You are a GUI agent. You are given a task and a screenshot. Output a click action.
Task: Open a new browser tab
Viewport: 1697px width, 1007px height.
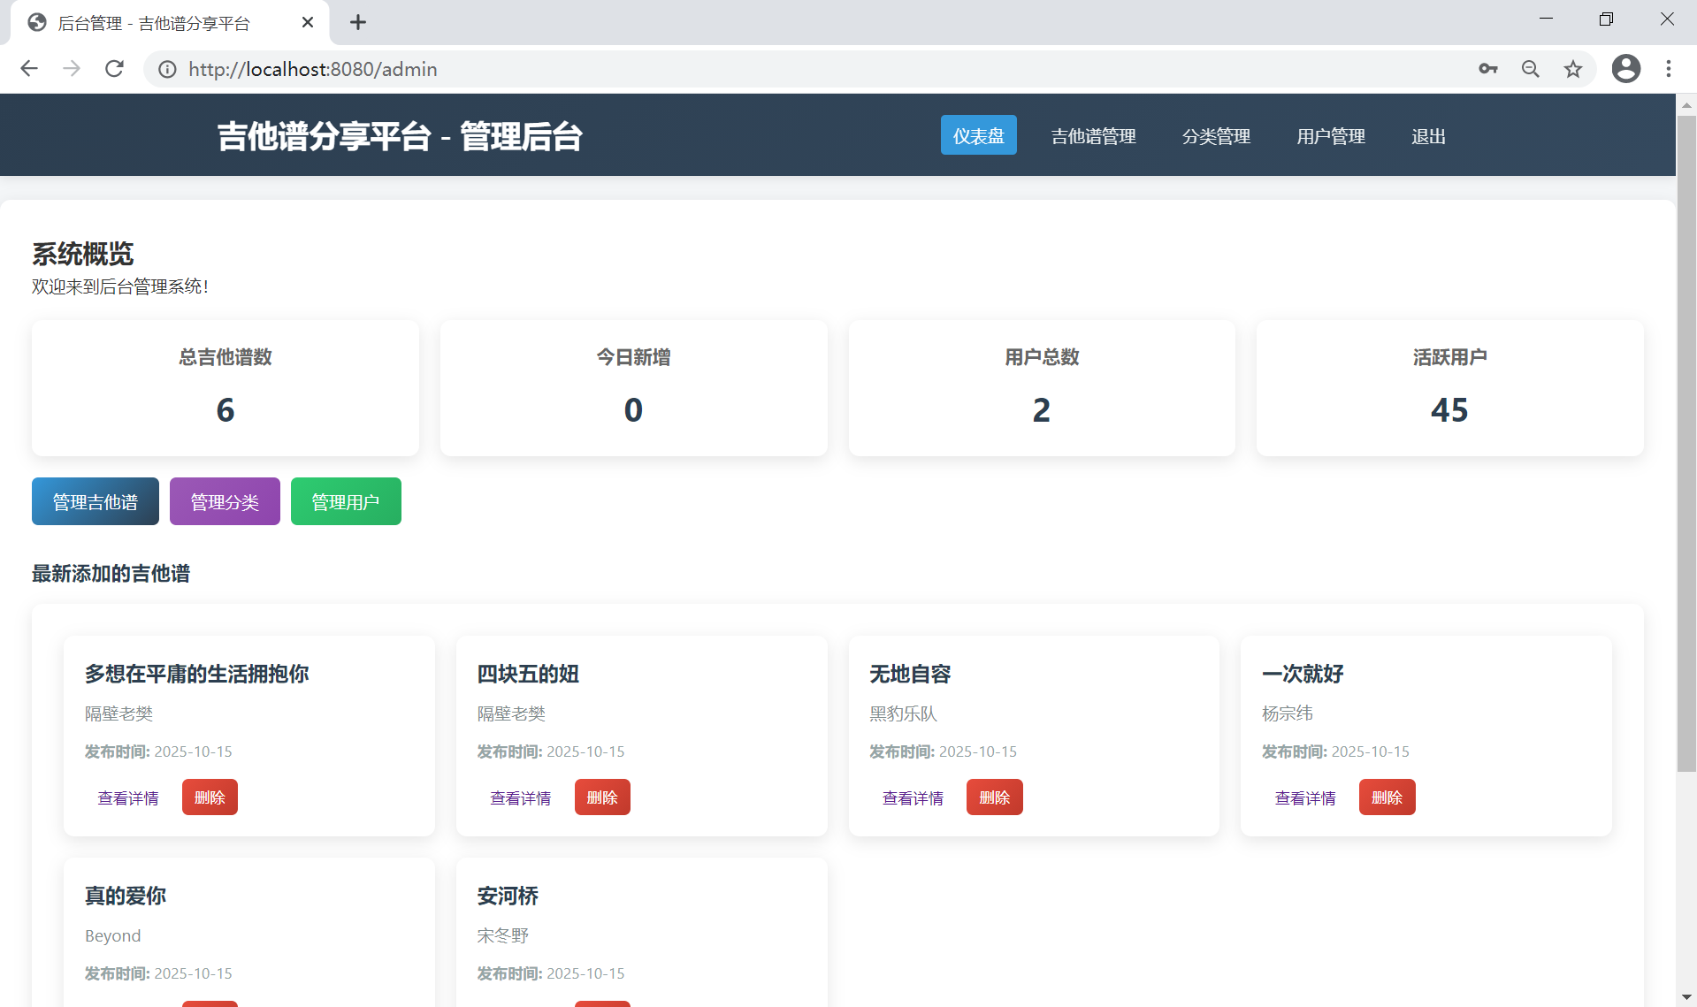[357, 22]
